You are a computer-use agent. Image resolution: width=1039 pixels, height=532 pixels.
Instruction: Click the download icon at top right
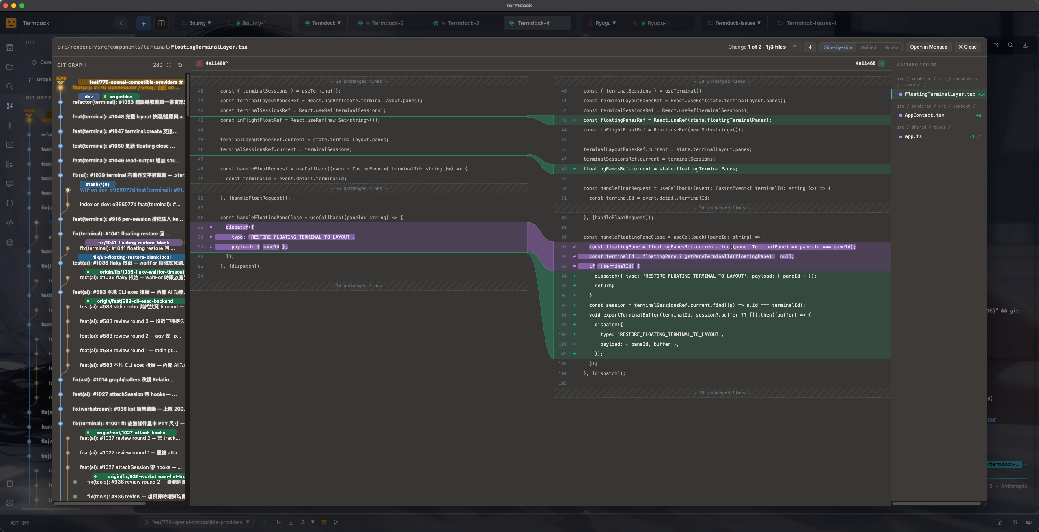point(1025,45)
